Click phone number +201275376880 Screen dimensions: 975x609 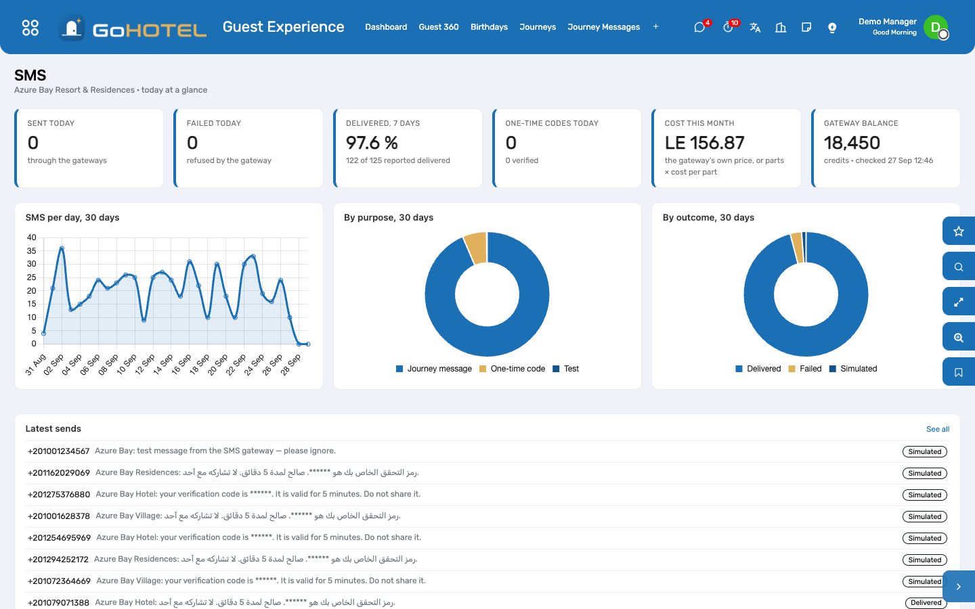(59, 495)
